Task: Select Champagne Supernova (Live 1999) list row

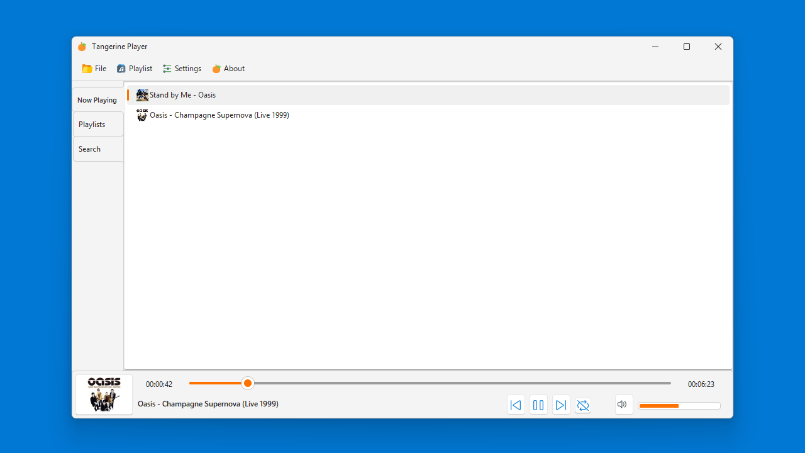Action: pyautogui.click(x=428, y=115)
